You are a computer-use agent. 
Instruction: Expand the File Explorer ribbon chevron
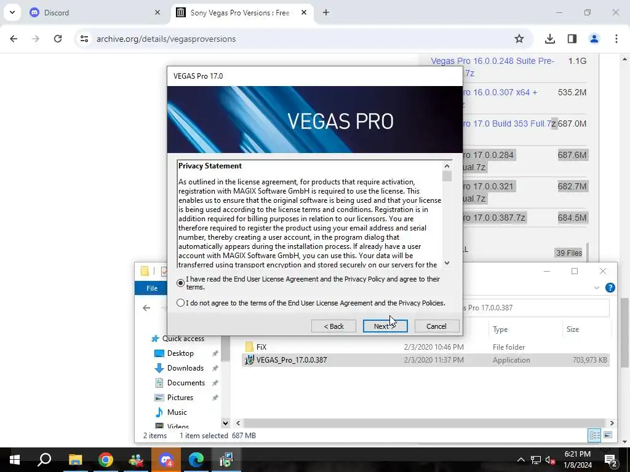(597, 288)
